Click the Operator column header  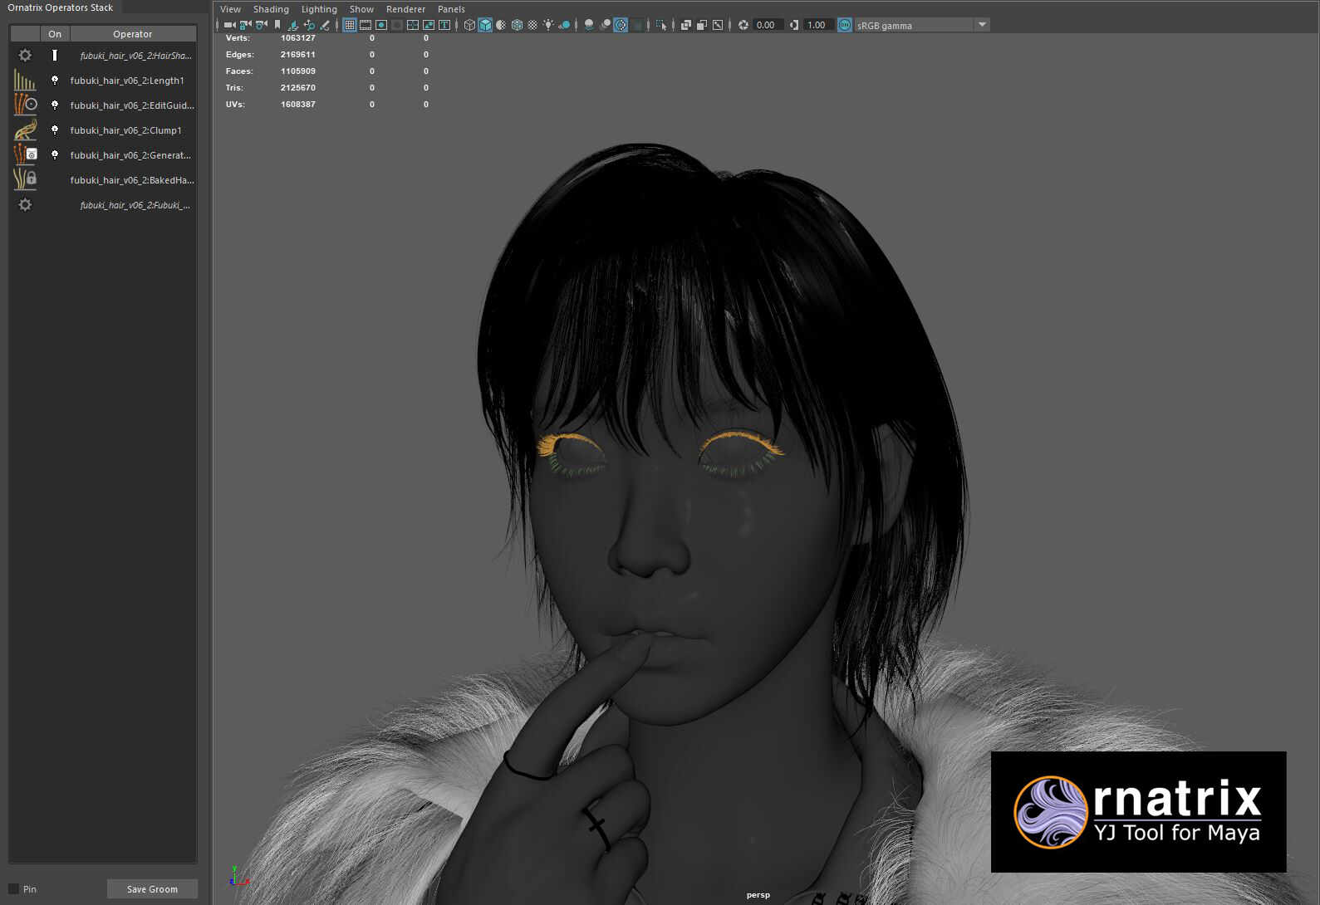(x=133, y=34)
